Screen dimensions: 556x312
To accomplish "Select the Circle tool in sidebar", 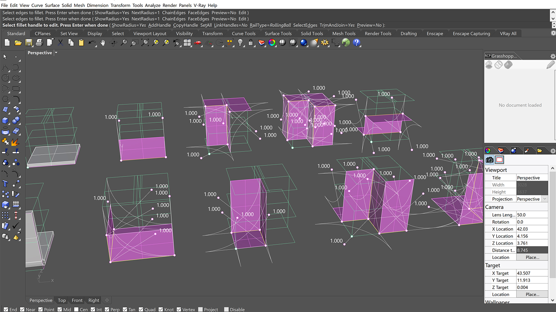I will 5,78.
